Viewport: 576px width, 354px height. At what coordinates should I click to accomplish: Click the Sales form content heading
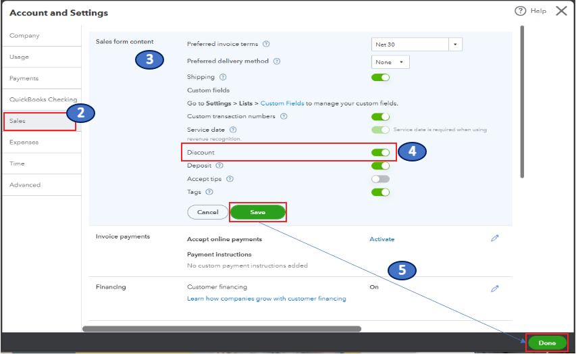[124, 41]
